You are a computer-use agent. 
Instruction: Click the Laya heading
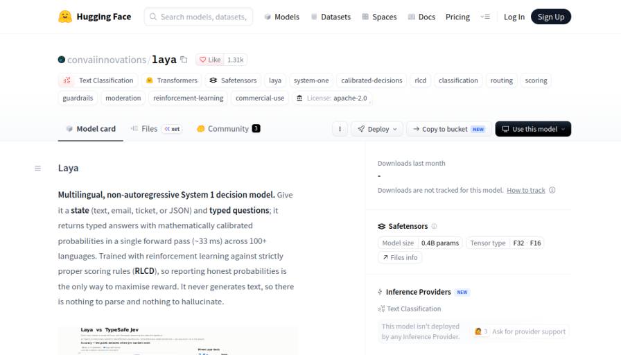[x=68, y=168]
